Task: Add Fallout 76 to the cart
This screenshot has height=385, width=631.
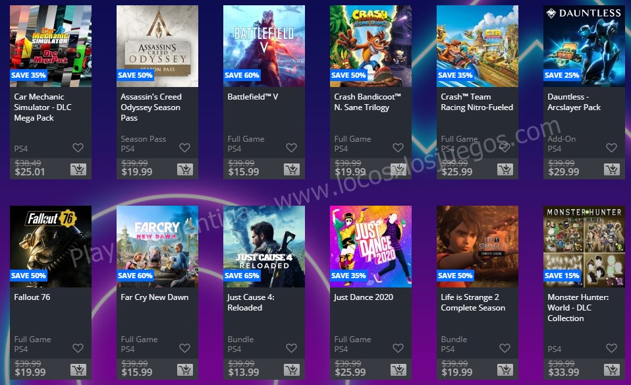Action: [x=78, y=370]
